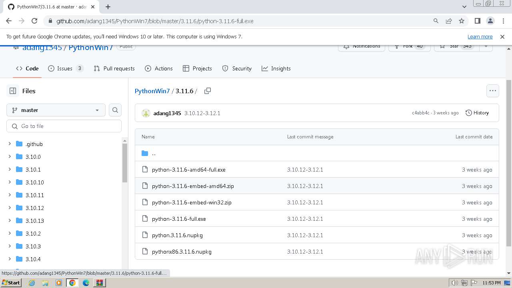Expand the 3.10.0 folder chevron
Image resolution: width=512 pixels, height=288 pixels.
10,157
